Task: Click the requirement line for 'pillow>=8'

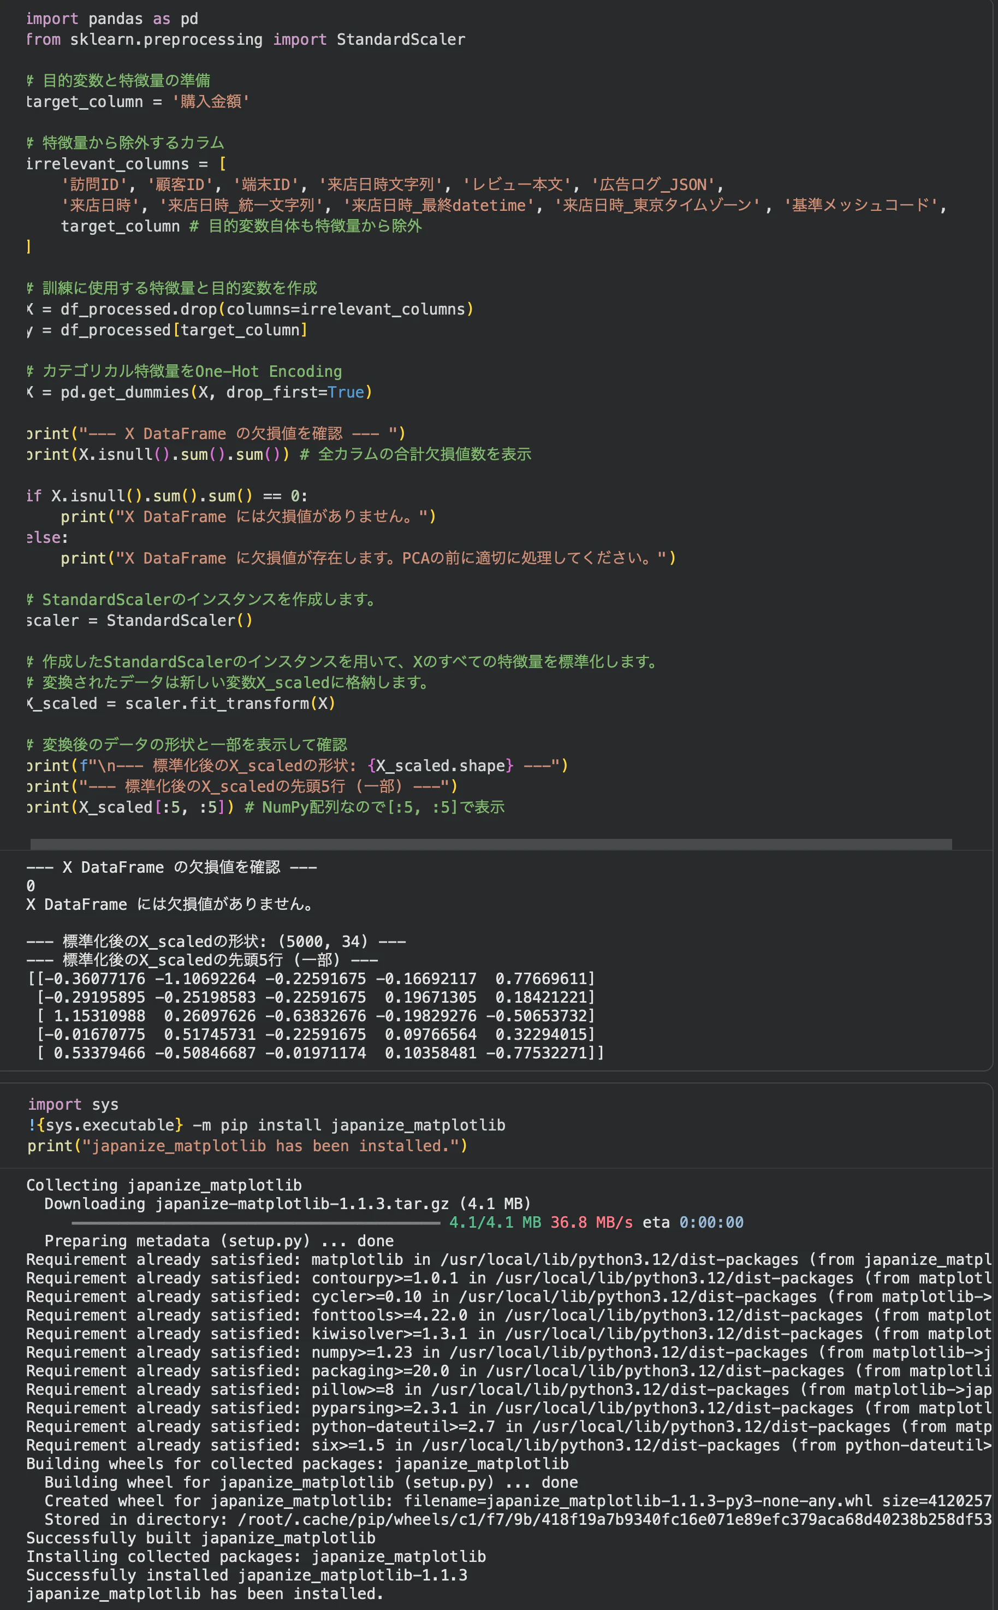Action: point(509,1389)
